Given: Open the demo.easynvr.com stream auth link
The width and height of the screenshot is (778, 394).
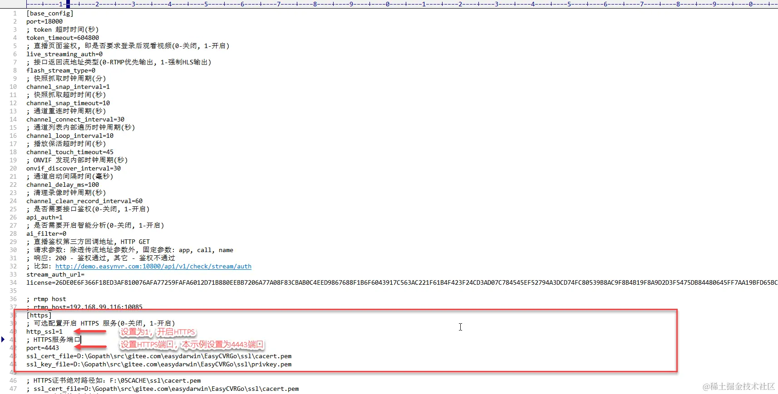Looking at the screenshot, I should 153,267.
